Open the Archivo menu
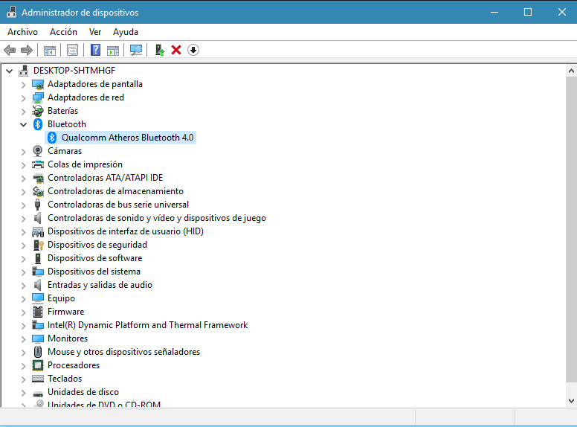The height and width of the screenshot is (427, 577). (22, 32)
